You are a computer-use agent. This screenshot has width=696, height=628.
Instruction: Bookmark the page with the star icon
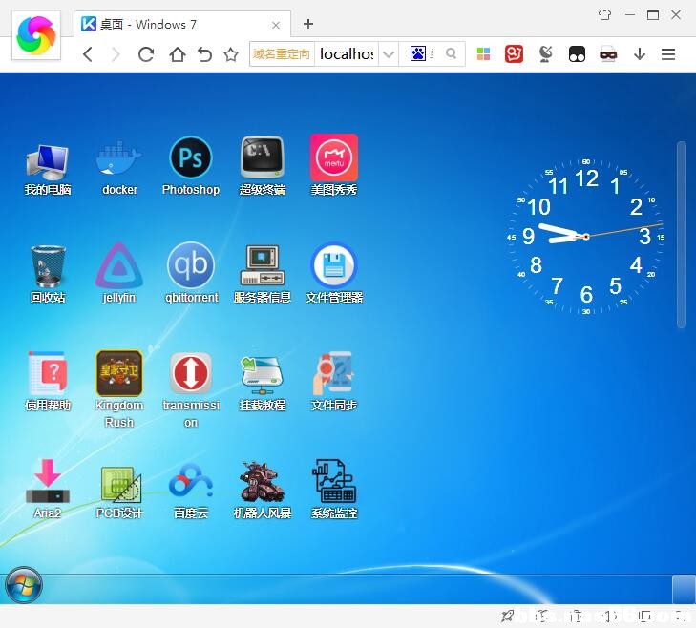231,54
